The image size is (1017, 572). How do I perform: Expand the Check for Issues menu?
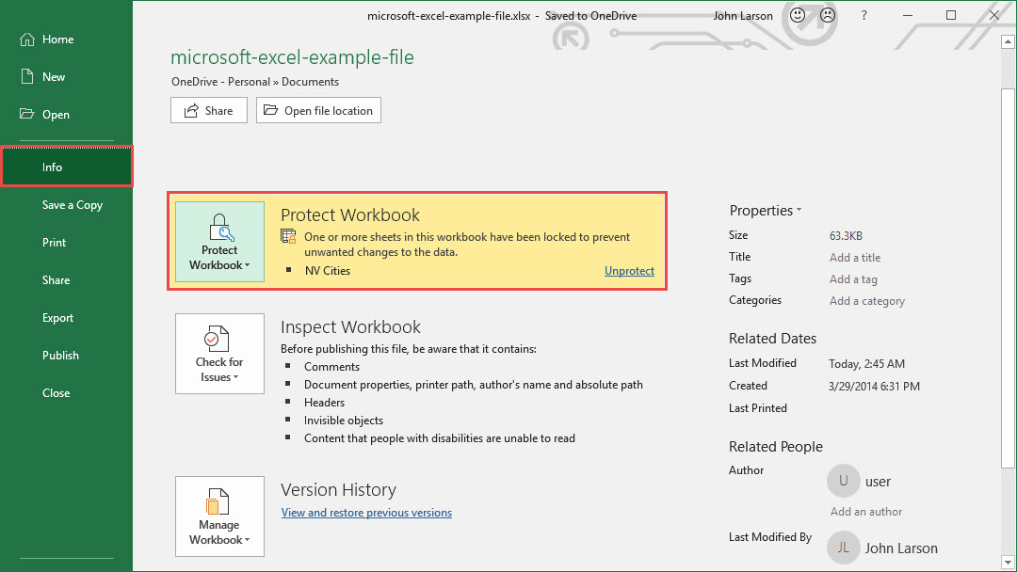(219, 354)
